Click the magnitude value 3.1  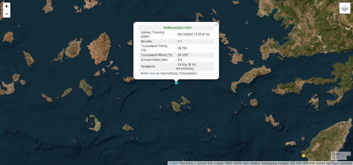tap(180, 41)
